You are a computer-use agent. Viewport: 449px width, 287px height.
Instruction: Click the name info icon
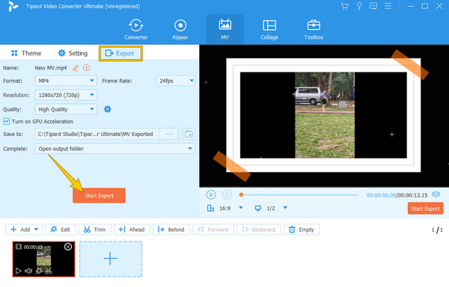(x=87, y=68)
